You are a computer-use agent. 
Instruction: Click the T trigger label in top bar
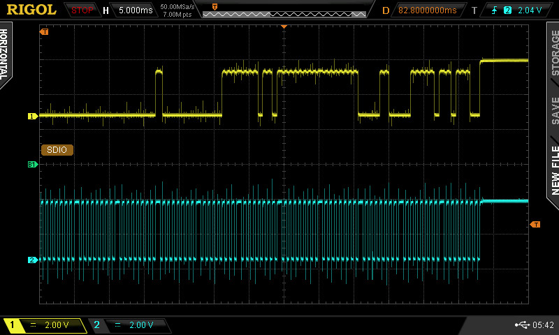(x=474, y=10)
